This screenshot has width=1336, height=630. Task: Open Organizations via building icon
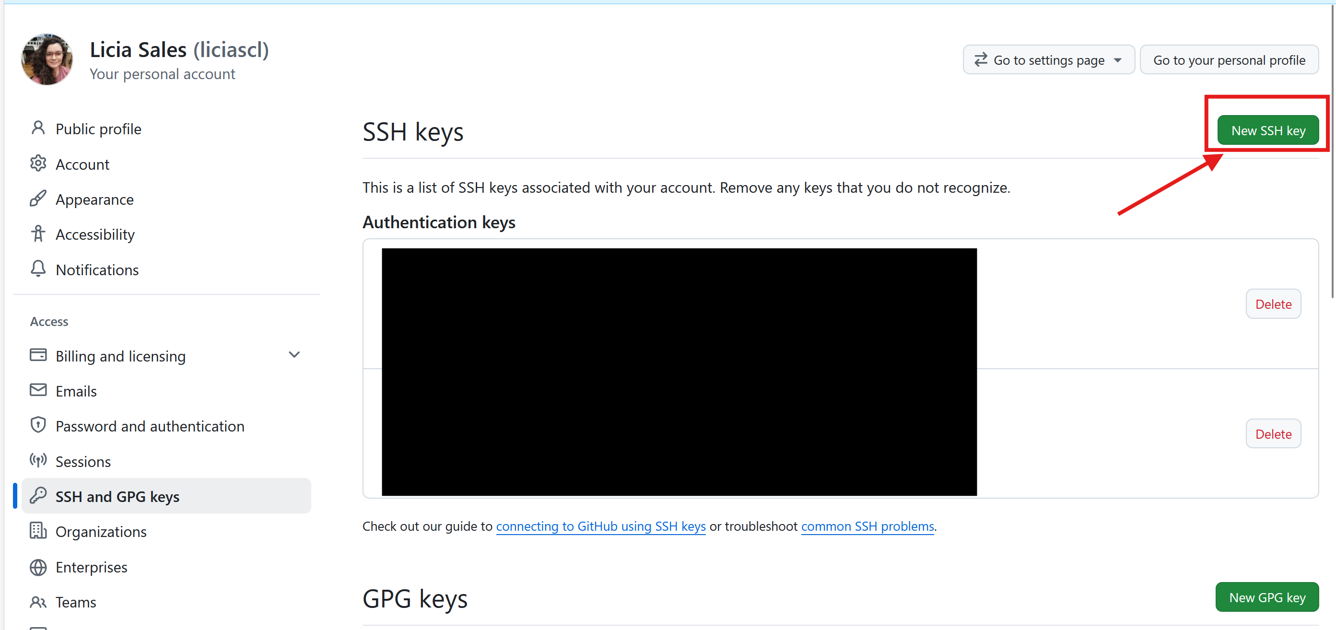tap(38, 531)
